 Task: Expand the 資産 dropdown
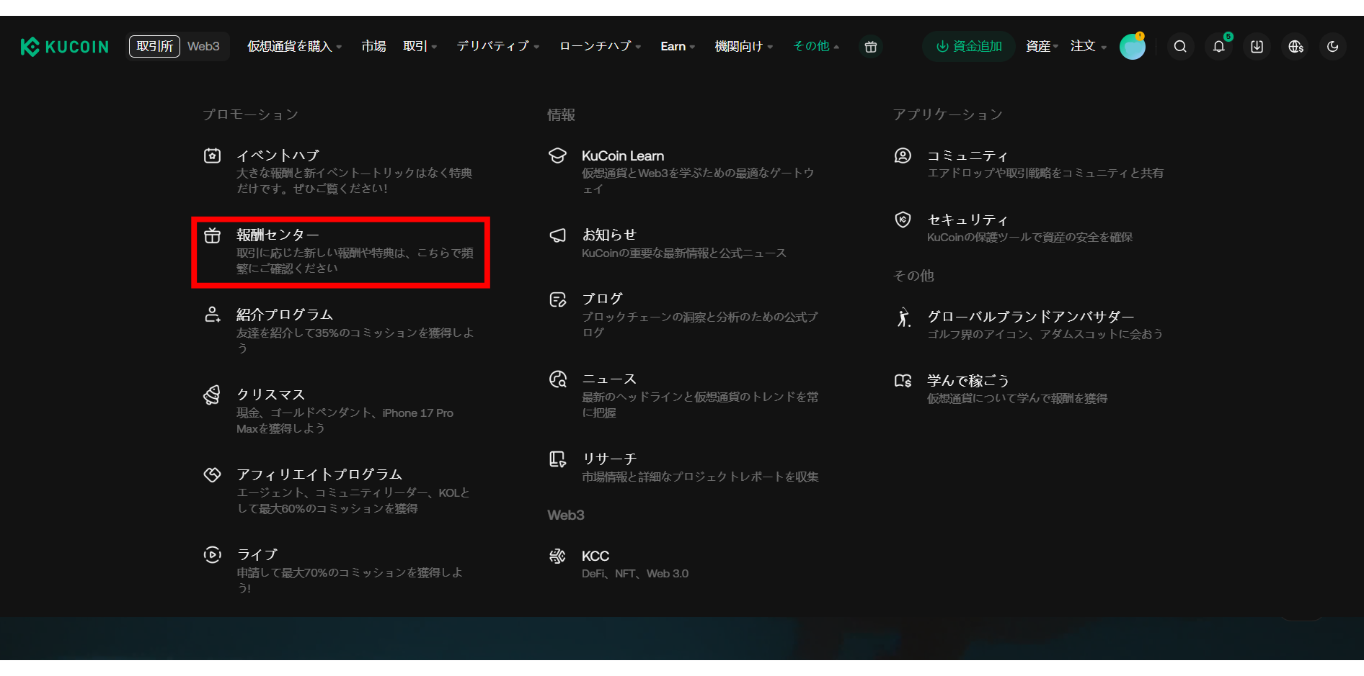[1040, 46]
